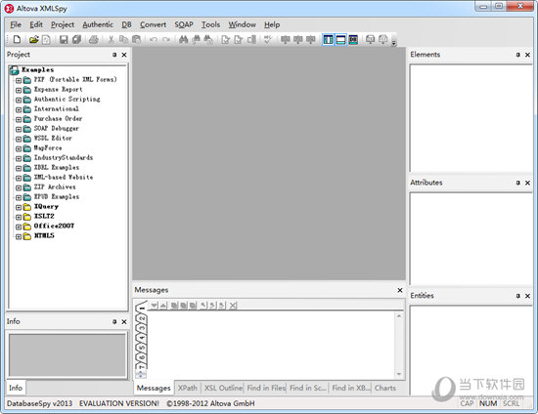Image resolution: width=538 pixels, height=414 pixels.
Task: Click the Save floppy disk icon
Action: pos(64,40)
